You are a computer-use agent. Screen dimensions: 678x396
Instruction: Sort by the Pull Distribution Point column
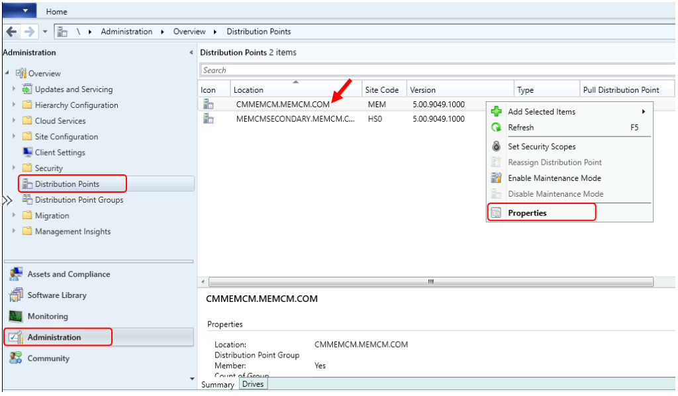pyautogui.click(x=627, y=89)
